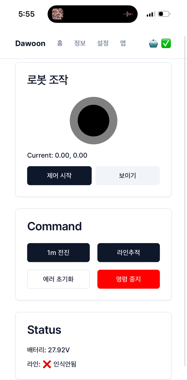The height and width of the screenshot is (380, 187).
Task: Click the Dawoon brand link
Action: point(30,43)
